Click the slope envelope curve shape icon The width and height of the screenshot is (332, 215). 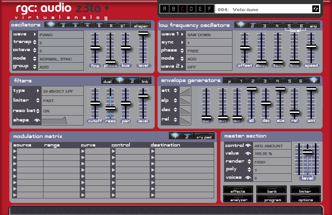tap(185, 101)
